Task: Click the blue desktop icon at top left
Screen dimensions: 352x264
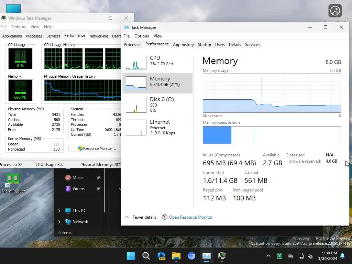Action: (x=13, y=9)
